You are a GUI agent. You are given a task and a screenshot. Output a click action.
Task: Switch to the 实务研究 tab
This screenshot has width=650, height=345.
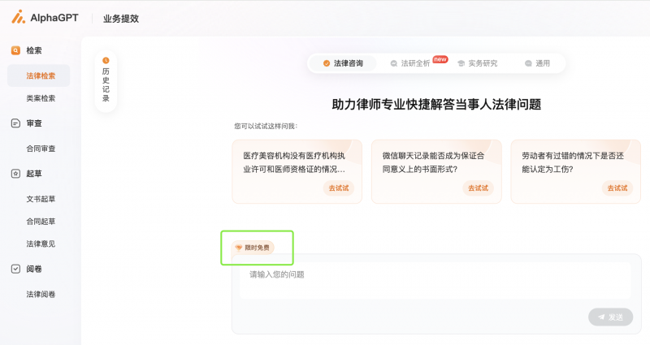pos(478,63)
